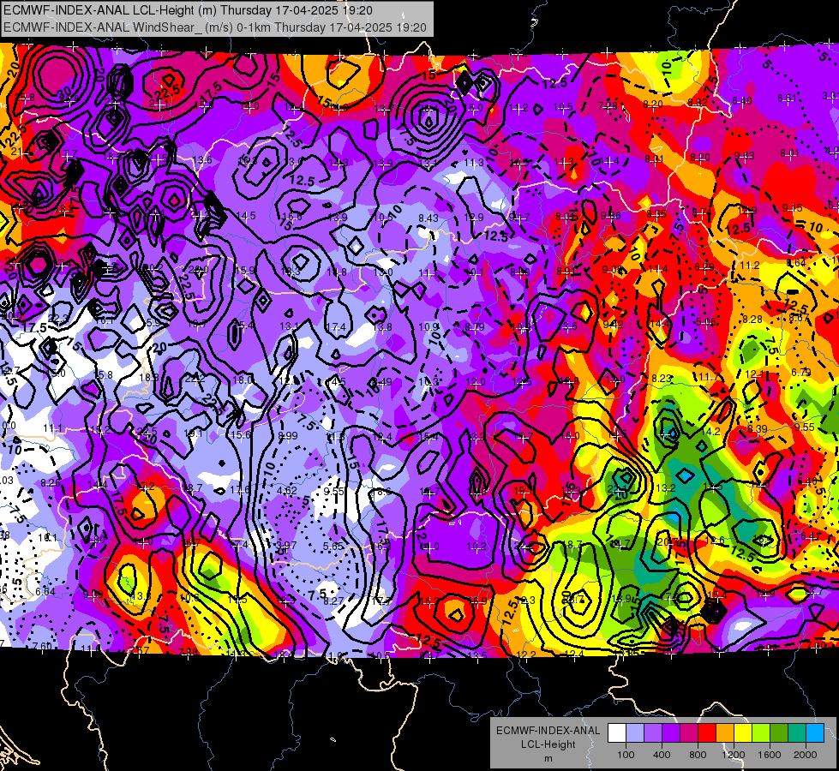
Task: Click the grid point value 8.82
Action: click(698, 102)
